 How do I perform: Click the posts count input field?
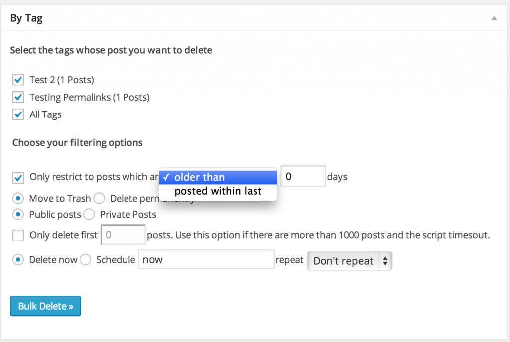pos(123,235)
